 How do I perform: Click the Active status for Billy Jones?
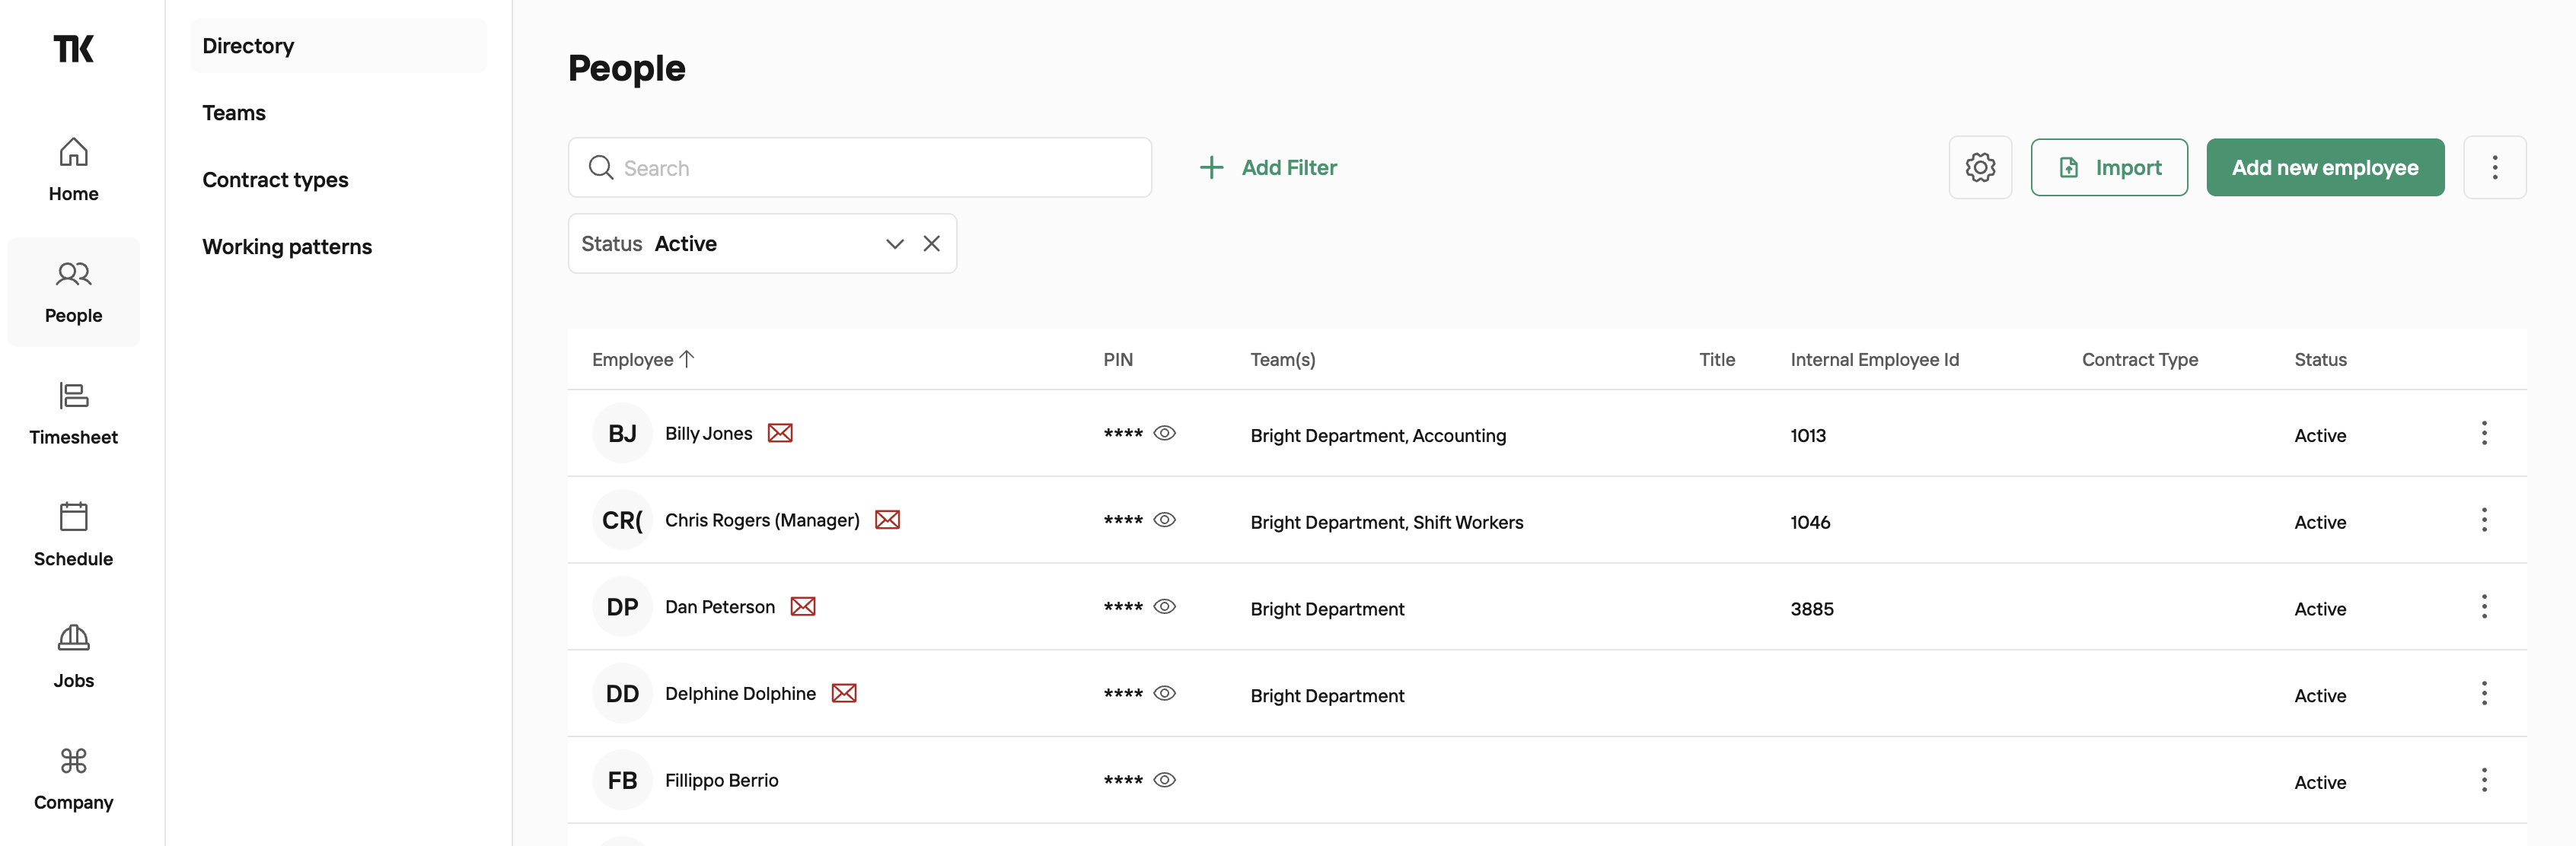pos(2320,435)
